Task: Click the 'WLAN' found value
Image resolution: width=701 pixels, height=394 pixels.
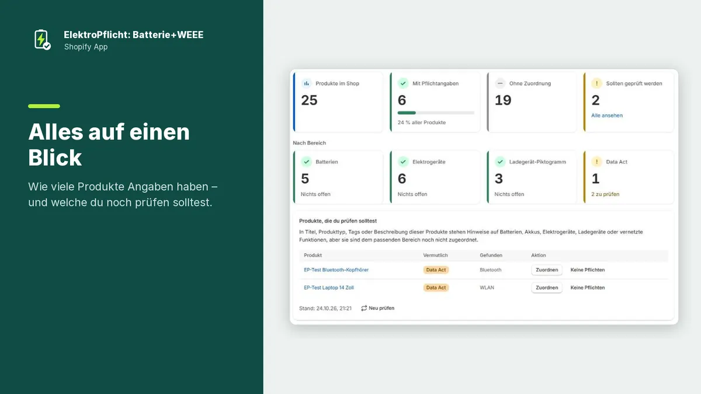Action: (x=487, y=287)
